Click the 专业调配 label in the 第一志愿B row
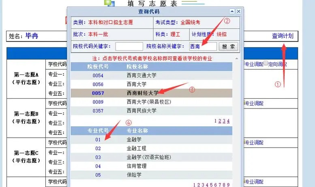315x187 pixels. click(254, 104)
